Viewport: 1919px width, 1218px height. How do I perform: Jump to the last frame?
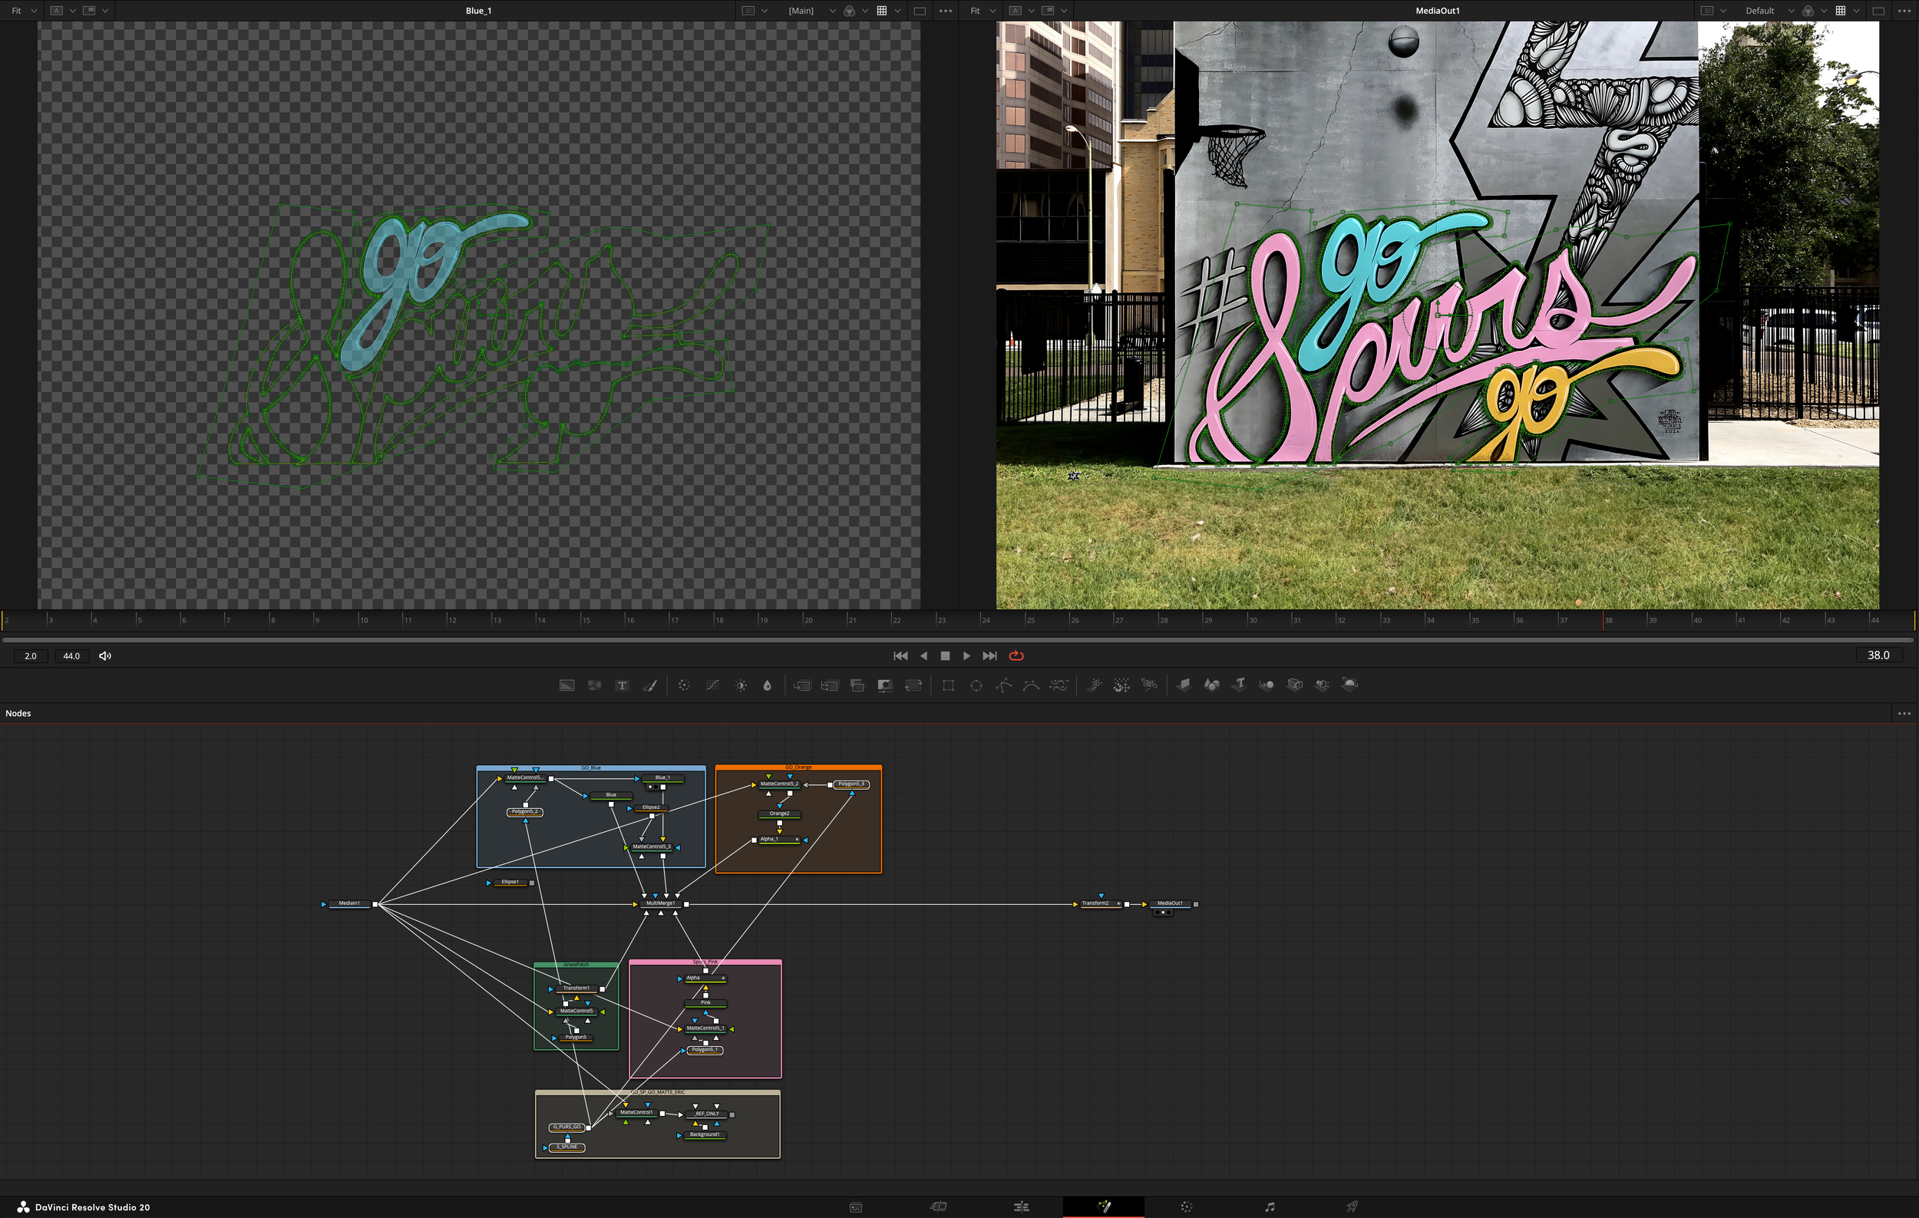click(x=989, y=655)
